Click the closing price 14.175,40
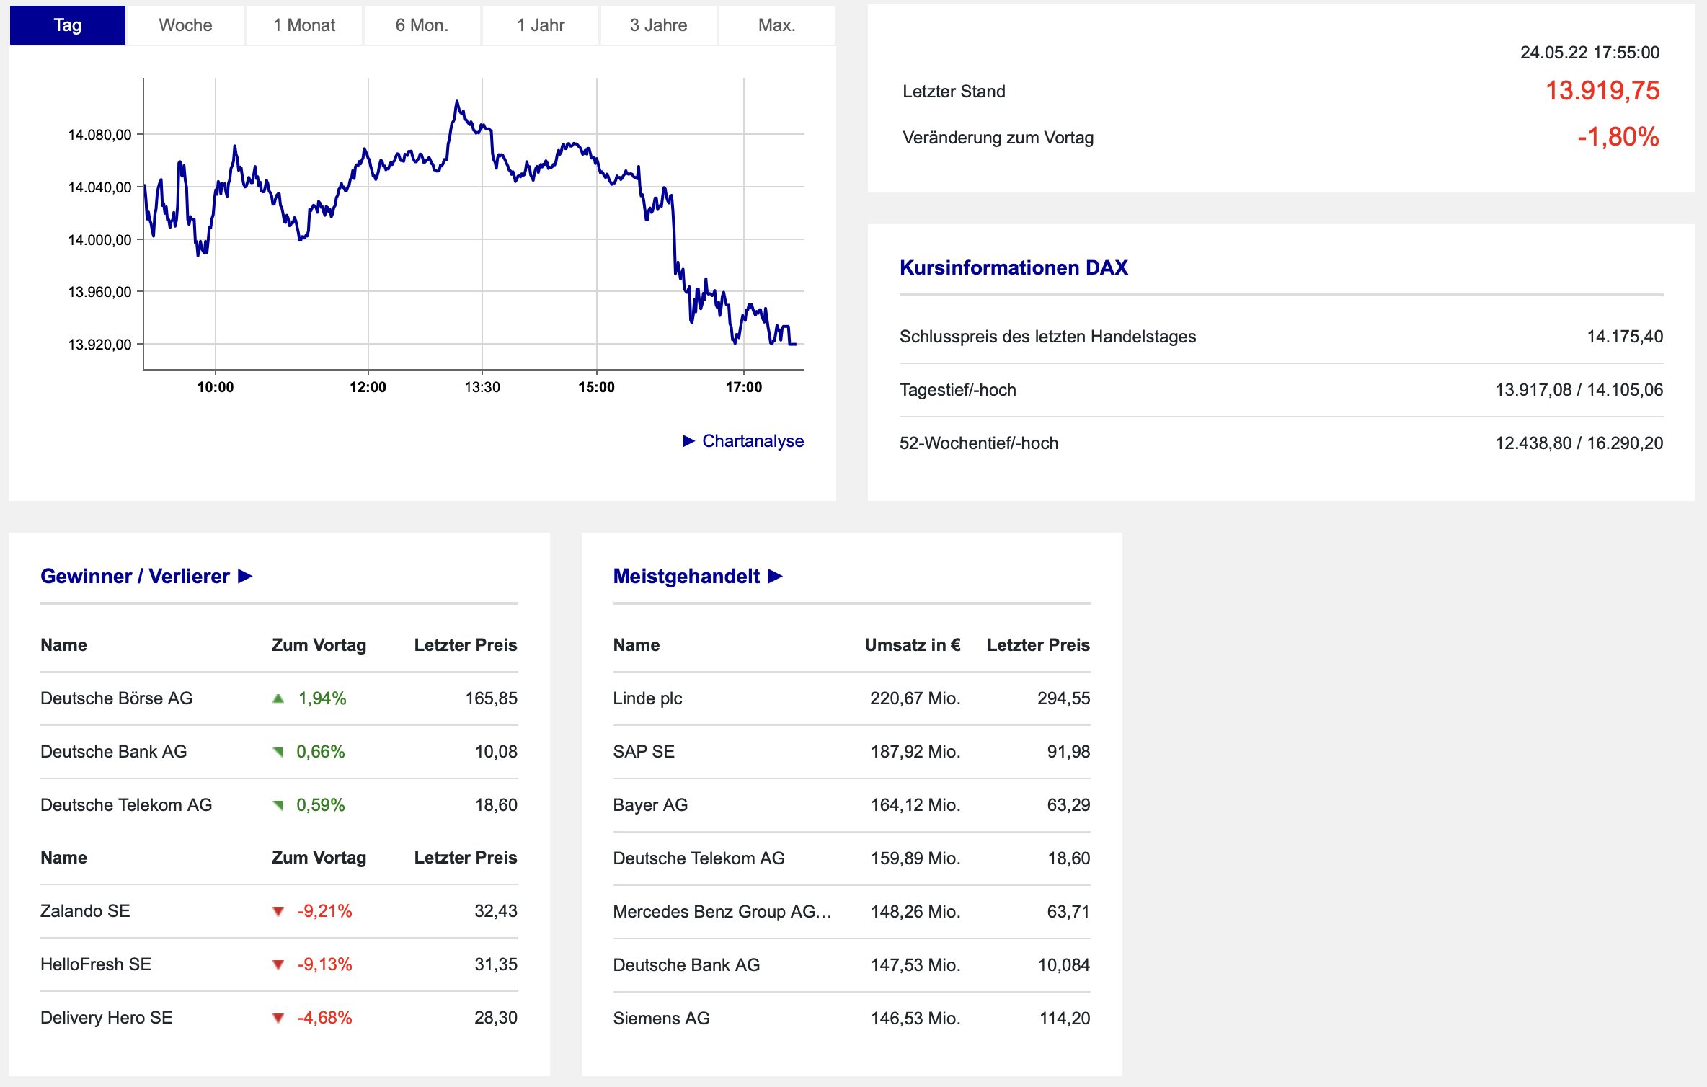Viewport: 1707px width, 1087px height. 1625,337
